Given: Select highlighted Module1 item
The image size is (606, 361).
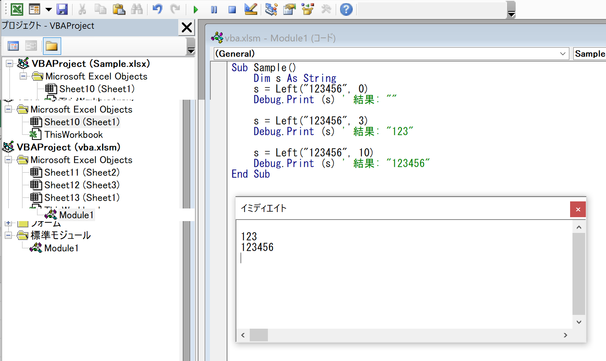Looking at the screenshot, I should (x=76, y=215).
